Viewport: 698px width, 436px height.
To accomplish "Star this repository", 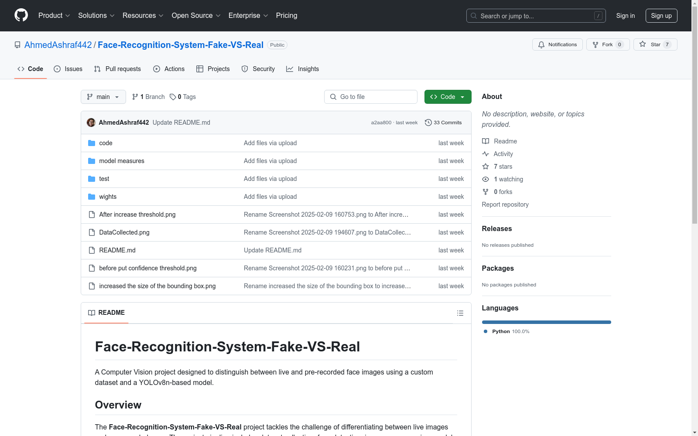I will click(x=655, y=44).
